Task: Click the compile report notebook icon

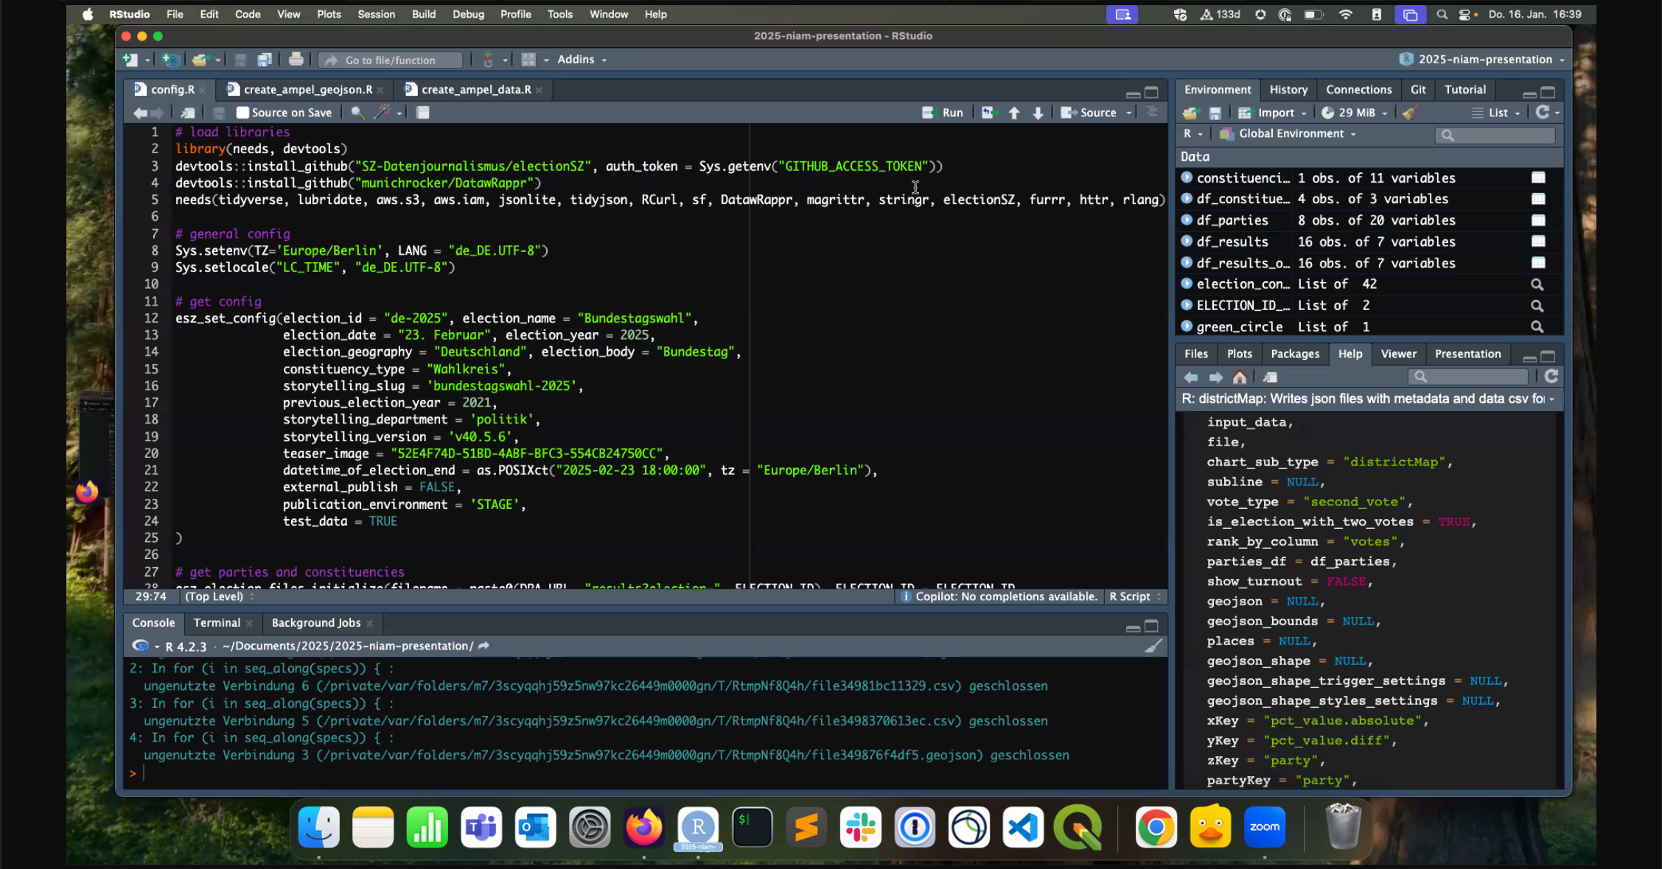Action: coord(422,113)
